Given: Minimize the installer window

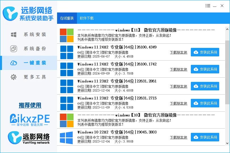Looking at the screenshot, I should [215, 6].
